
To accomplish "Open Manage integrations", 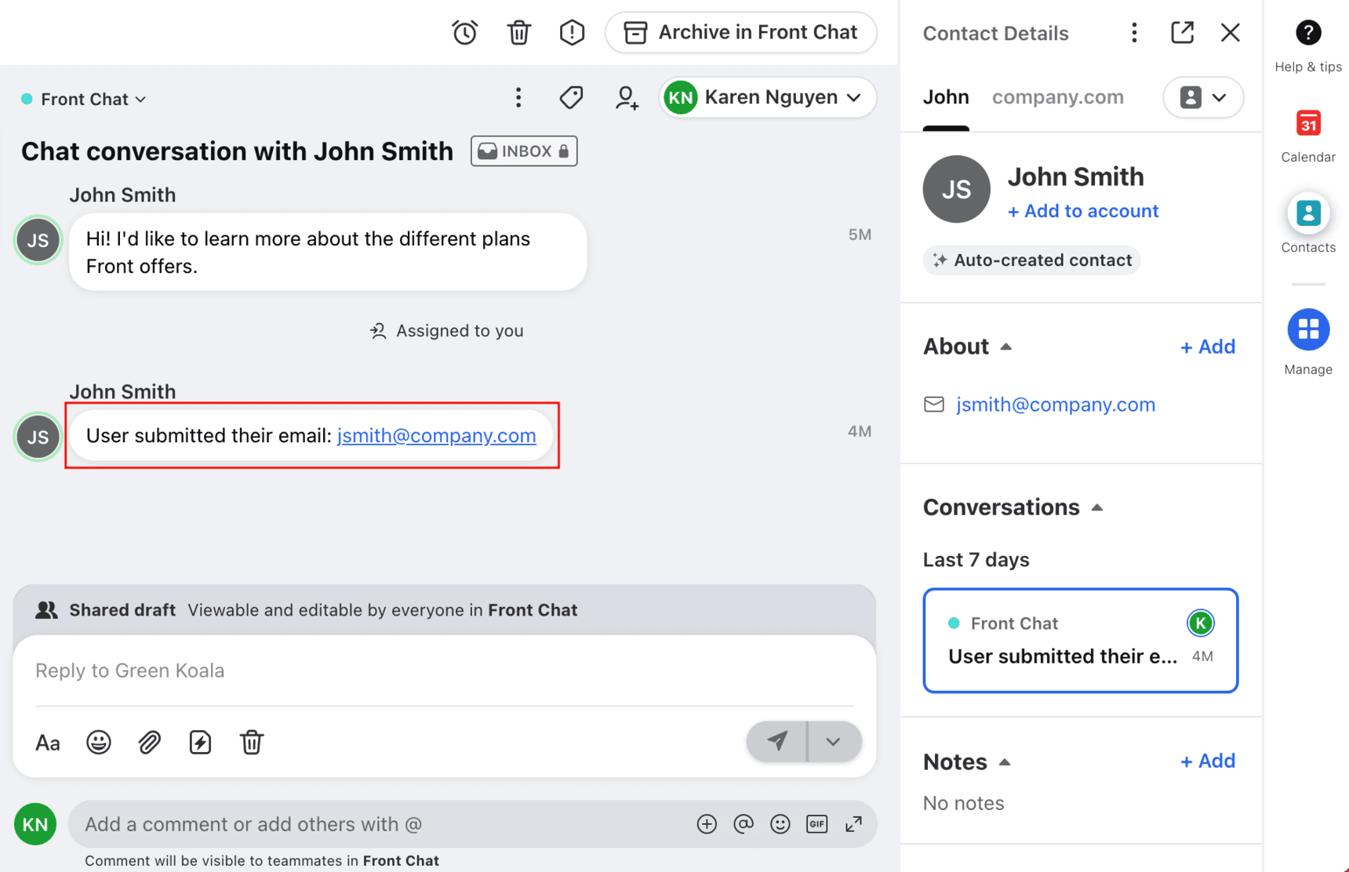I will click(x=1308, y=343).
